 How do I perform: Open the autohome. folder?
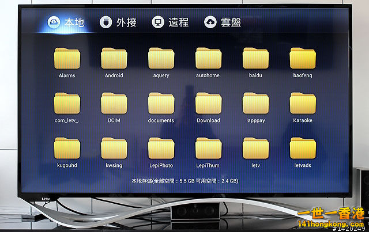click(x=208, y=59)
